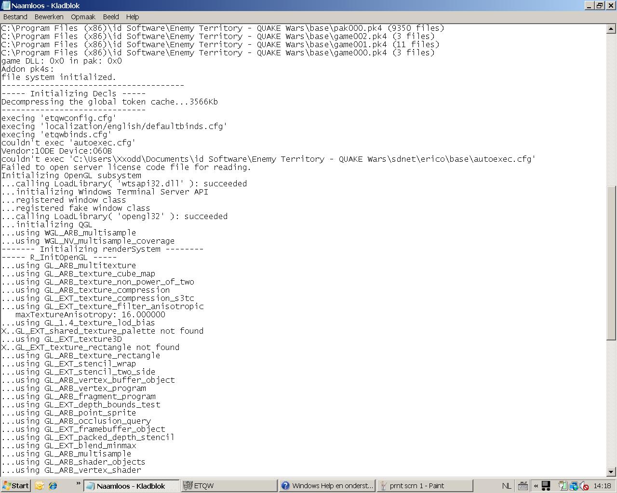Click line 'maxTextureAnisotropy: 16.000000'

(90, 314)
